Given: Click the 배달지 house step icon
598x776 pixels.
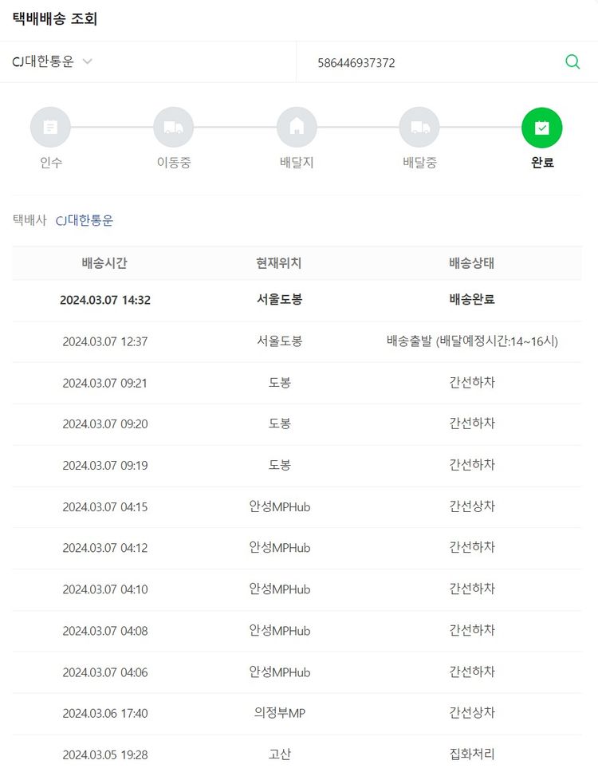Looking at the screenshot, I should pyautogui.click(x=297, y=128).
